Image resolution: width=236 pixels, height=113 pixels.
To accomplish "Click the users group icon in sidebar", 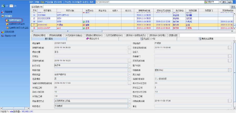I will (3, 5).
